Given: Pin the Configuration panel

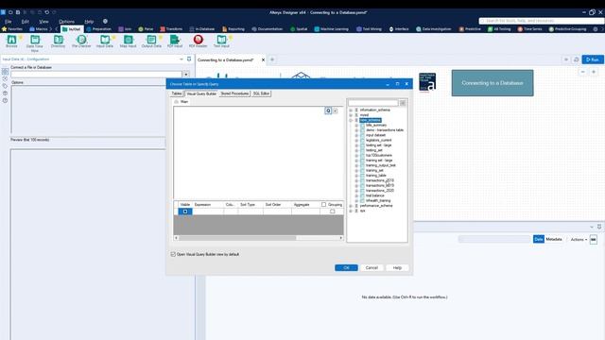Looking at the screenshot, I should [189, 59].
